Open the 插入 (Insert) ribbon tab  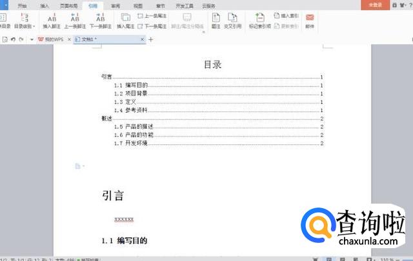(44, 5)
